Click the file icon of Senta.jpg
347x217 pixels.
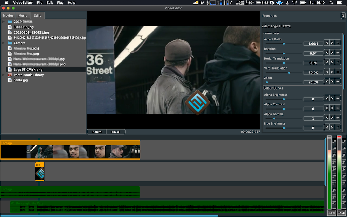pyautogui.click(x=10, y=80)
